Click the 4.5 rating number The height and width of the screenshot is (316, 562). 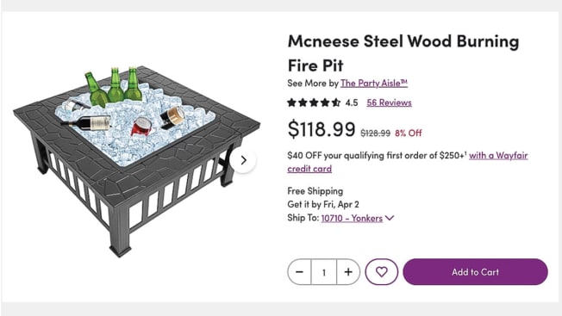pyautogui.click(x=352, y=103)
